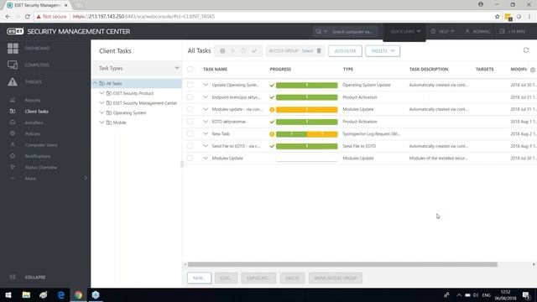Click the Duplicate button

click(258, 278)
